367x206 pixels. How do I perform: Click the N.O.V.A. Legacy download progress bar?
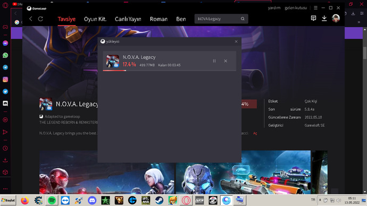[x=169, y=70]
